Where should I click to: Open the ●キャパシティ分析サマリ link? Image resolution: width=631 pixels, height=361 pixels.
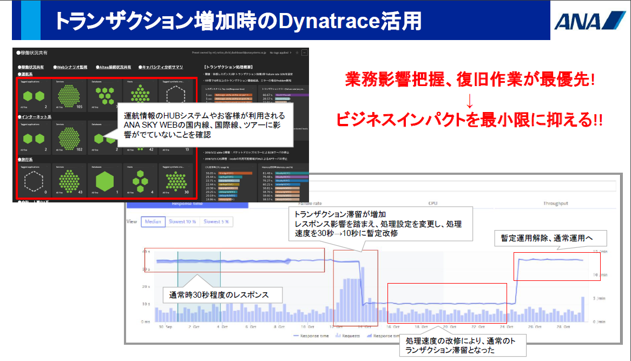click(161, 67)
